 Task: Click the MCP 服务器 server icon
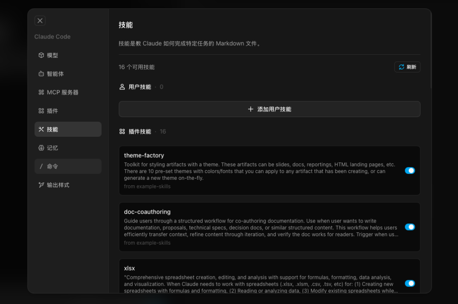pos(41,92)
